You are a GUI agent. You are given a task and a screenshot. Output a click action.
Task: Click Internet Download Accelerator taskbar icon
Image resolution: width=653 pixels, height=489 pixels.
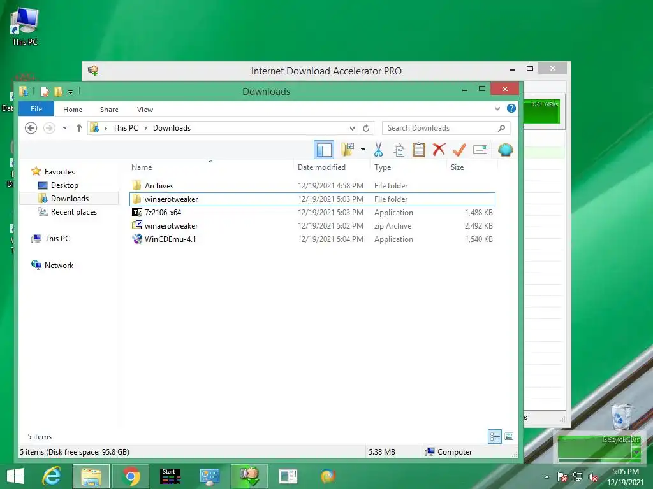[x=249, y=476]
